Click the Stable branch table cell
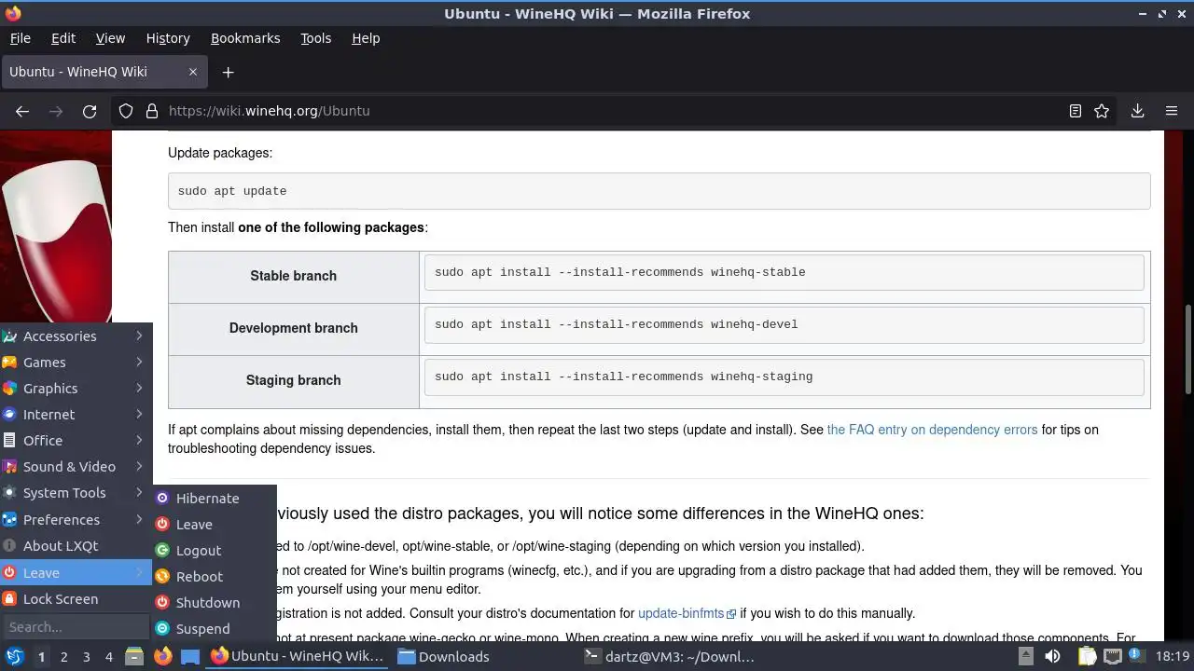 click(x=294, y=276)
